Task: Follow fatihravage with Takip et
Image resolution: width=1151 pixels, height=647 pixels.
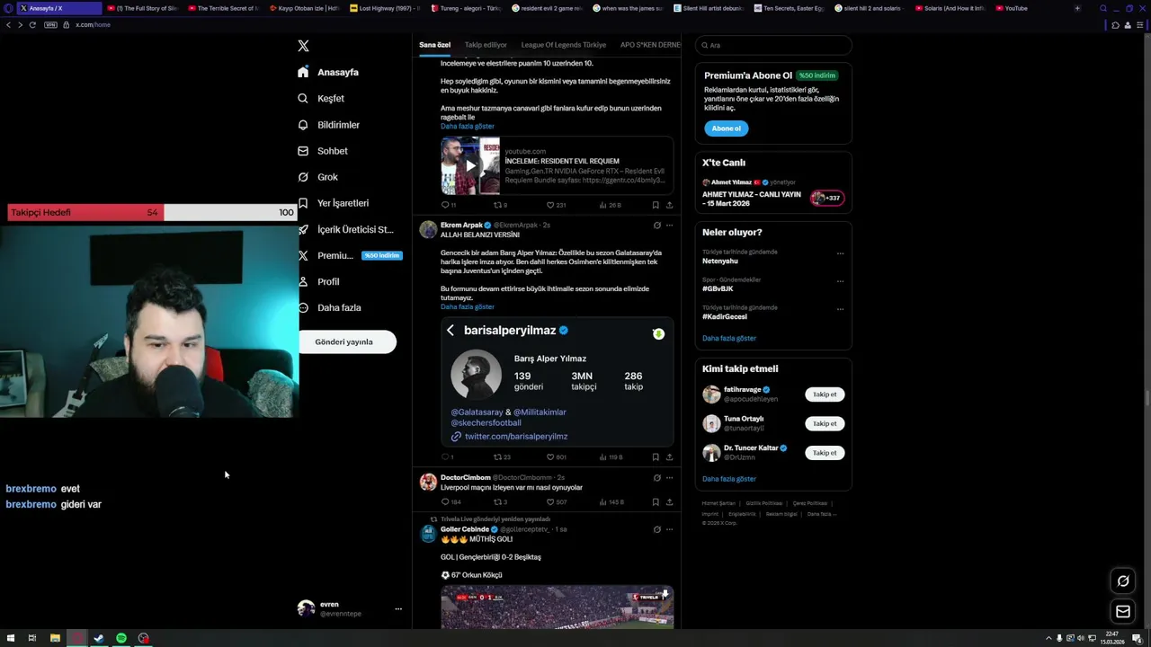Action: point(825,394)
